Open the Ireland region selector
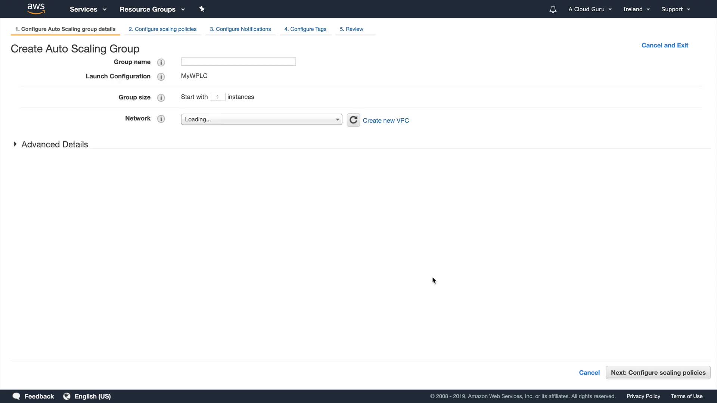 coord(636,9)
